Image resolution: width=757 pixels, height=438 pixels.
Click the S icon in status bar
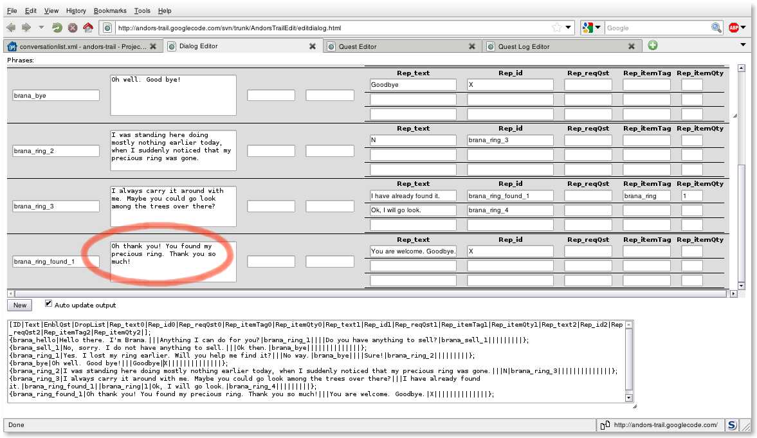(732, 425)
